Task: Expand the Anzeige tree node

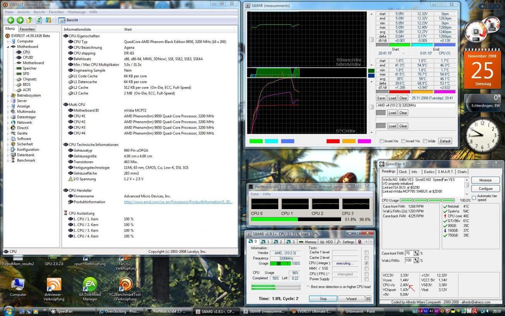Action: pos(8,106)
